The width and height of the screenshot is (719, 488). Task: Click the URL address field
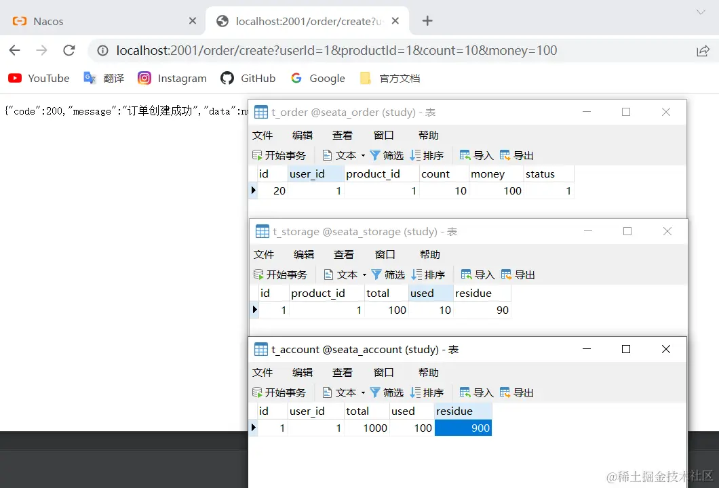tap(336, 50)
